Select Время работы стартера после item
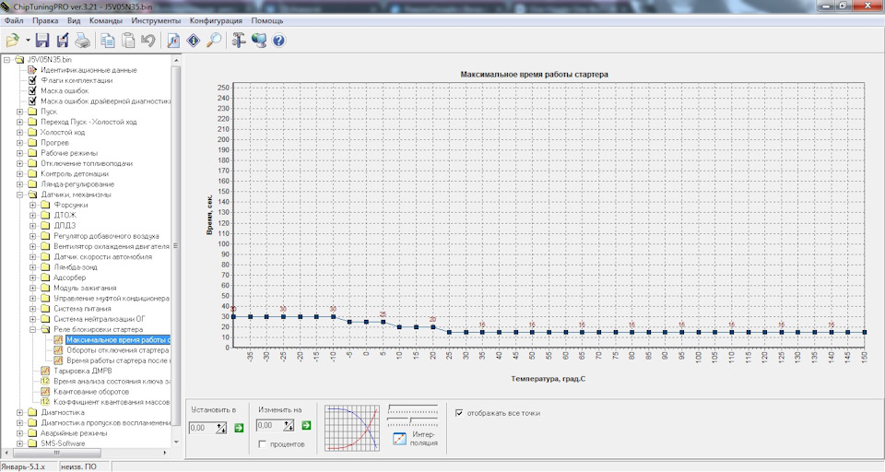 (119, 360)
